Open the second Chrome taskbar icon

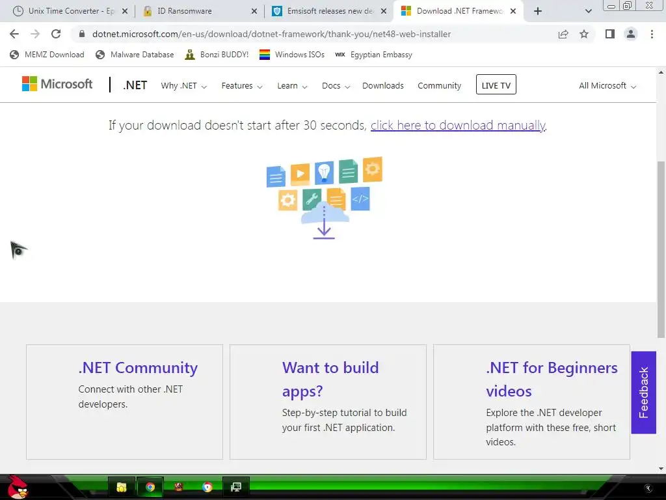click(x=207, y=487)
